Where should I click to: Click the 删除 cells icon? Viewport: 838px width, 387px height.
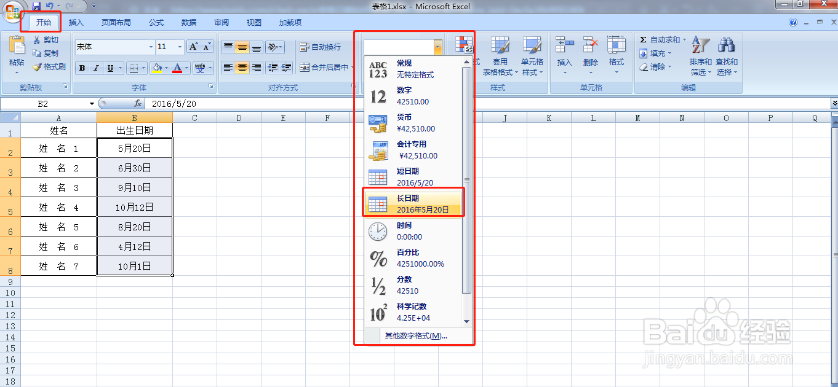[x=591, y=44]
